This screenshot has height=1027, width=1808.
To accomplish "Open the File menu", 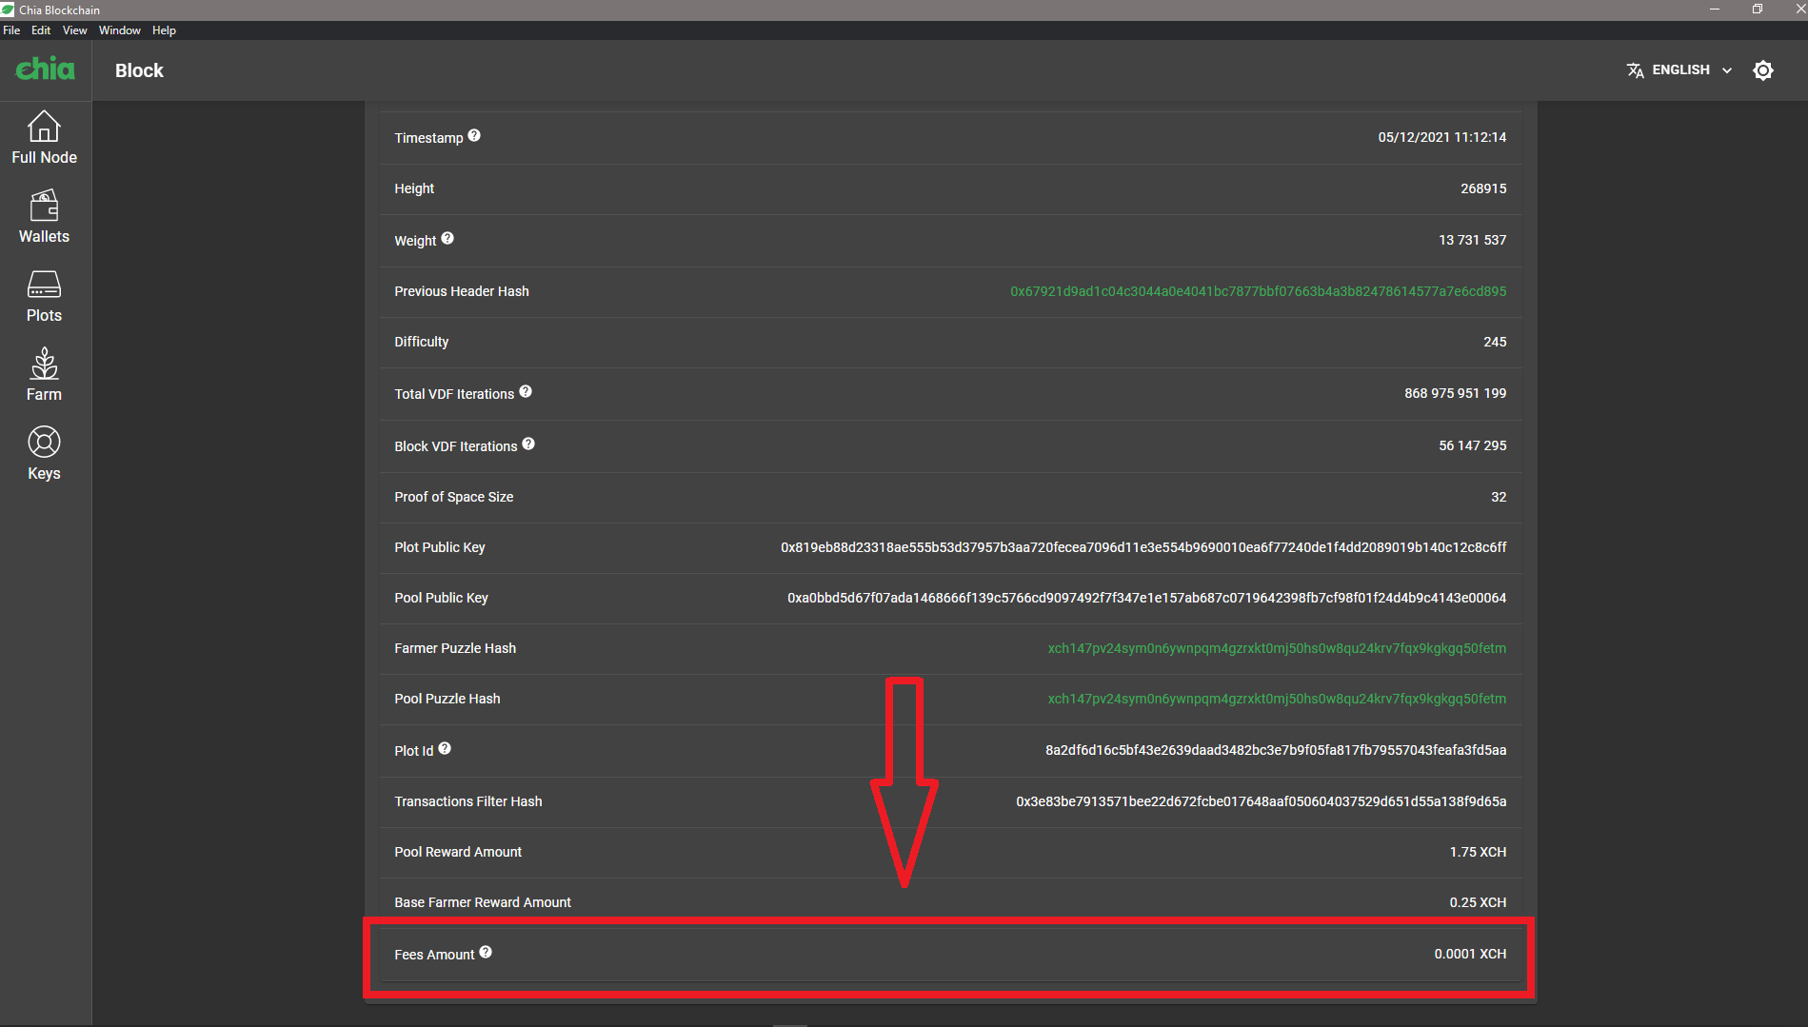I will coord(11,30).
